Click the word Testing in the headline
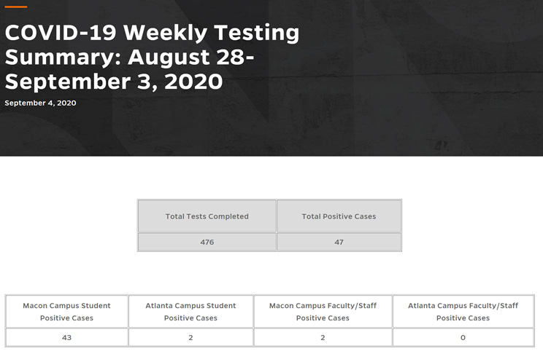The width and height of the screenshot is (543, 359). coord(257,34)
